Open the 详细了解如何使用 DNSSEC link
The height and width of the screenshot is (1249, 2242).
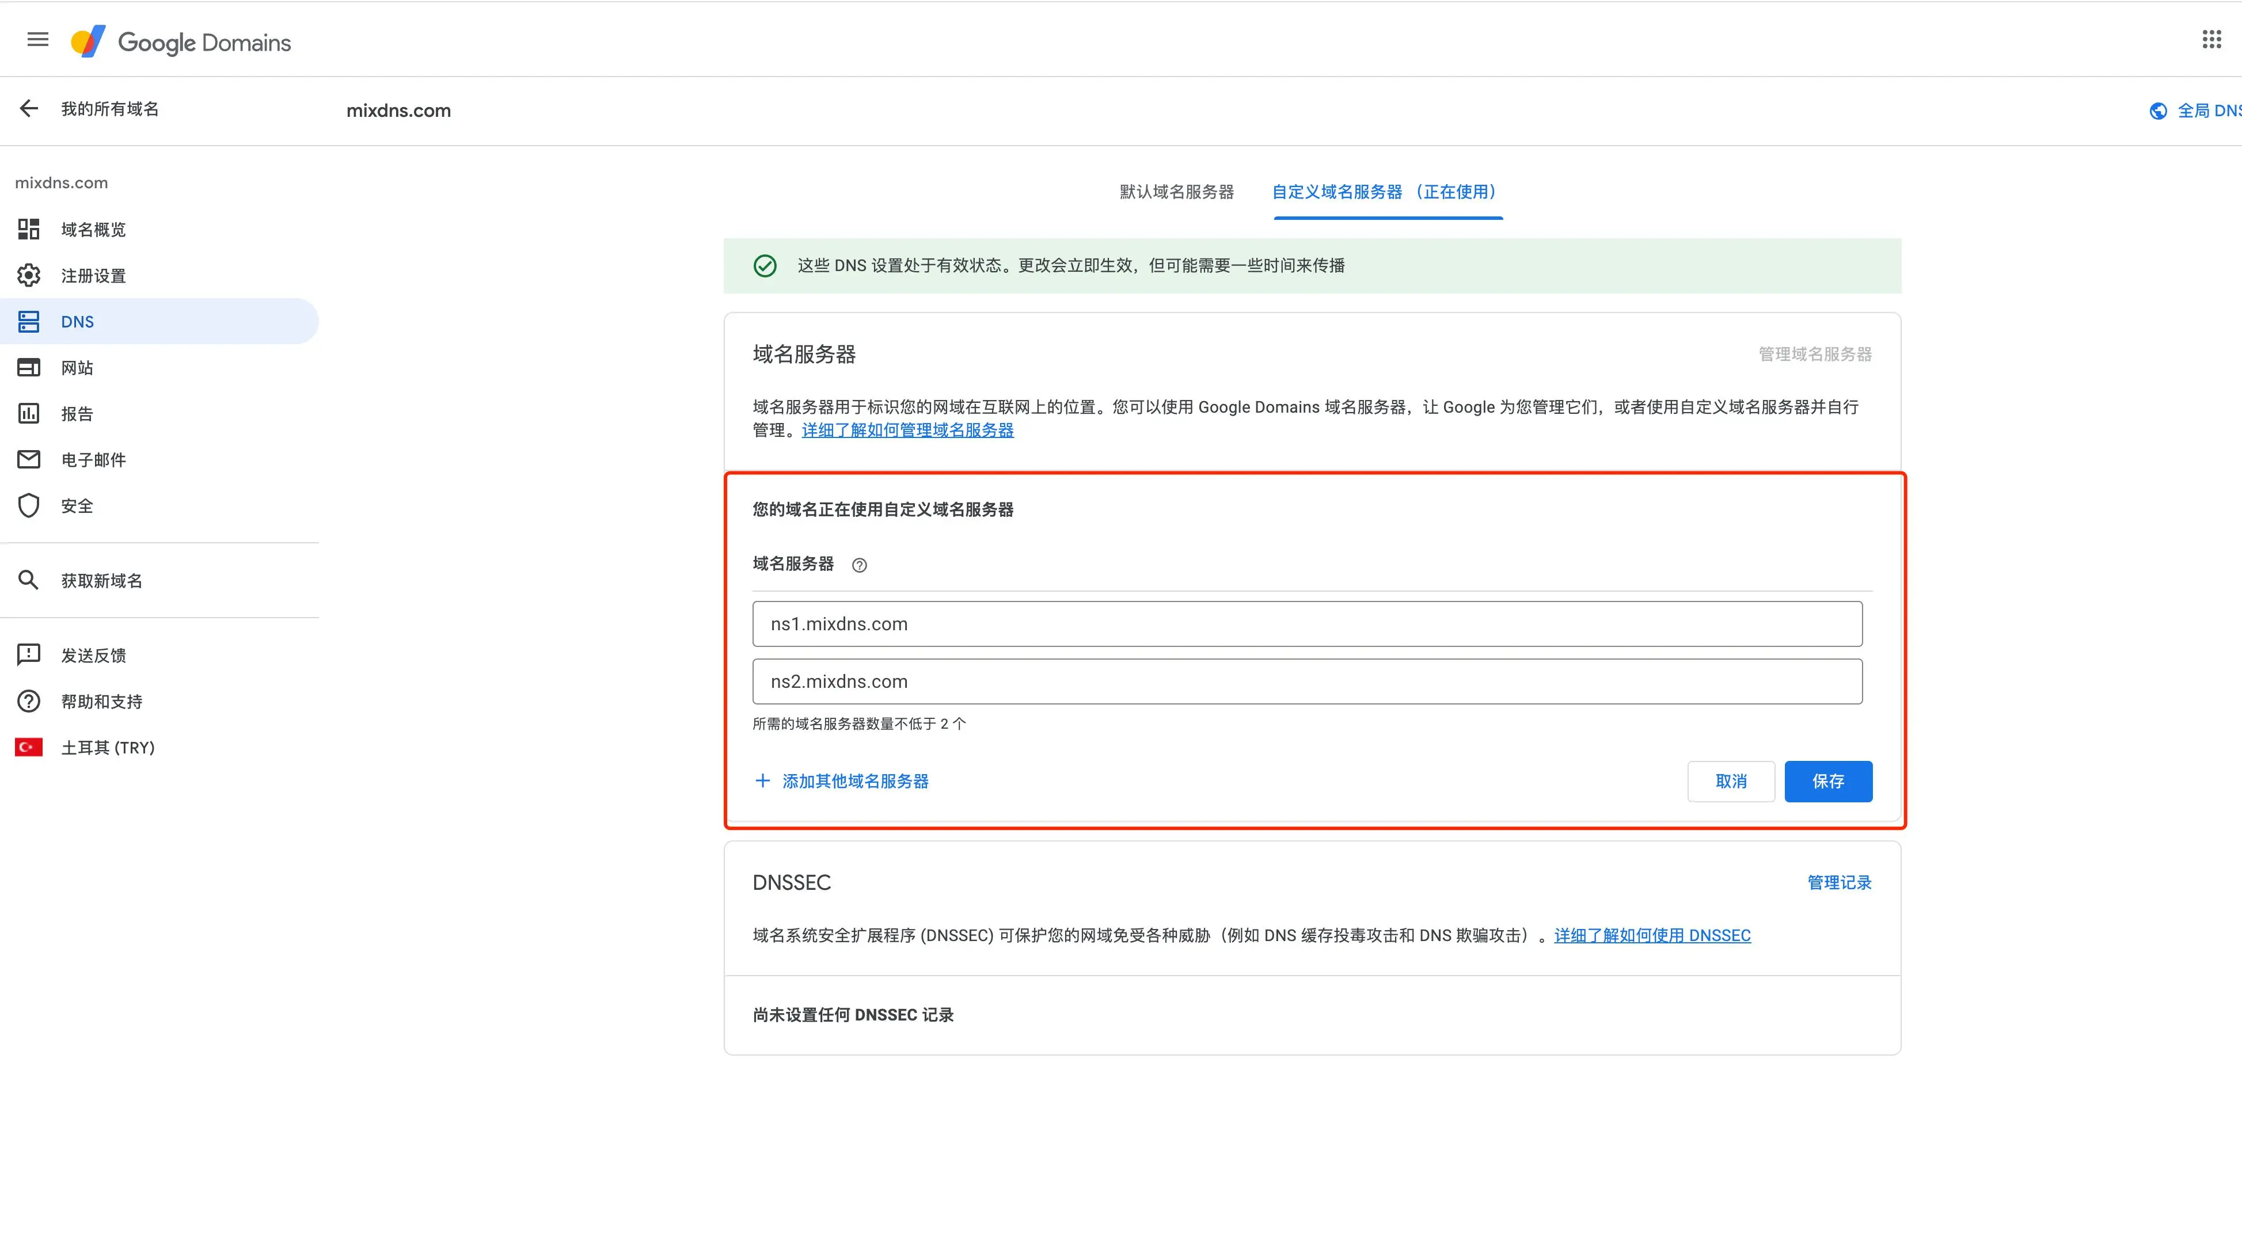(x=1652, y=935)
